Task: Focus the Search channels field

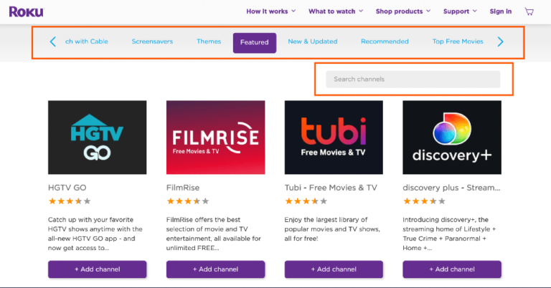Action: click(x=413, y=80)
